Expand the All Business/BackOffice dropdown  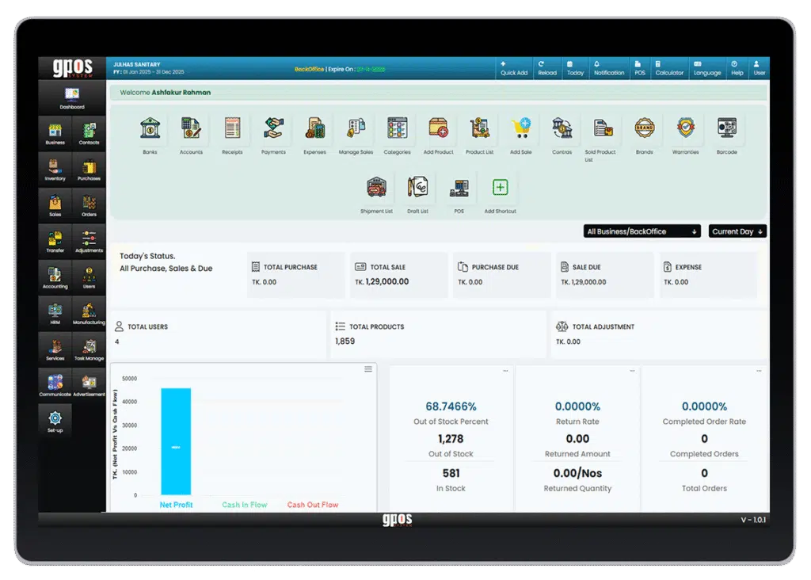(x=642, y=231)
